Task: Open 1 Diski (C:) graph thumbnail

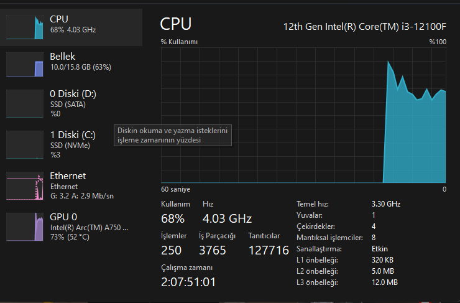Action: point(25,145)
